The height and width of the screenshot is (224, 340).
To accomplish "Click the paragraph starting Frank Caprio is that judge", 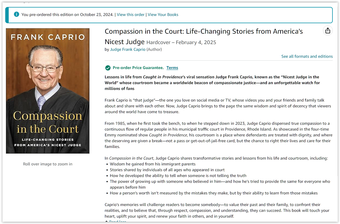I will coord(218,106).
